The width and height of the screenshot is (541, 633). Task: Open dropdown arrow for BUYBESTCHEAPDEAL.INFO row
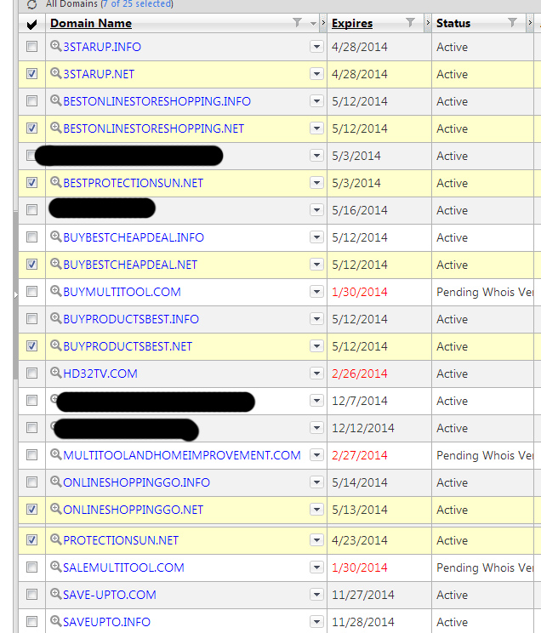point(317,237)
